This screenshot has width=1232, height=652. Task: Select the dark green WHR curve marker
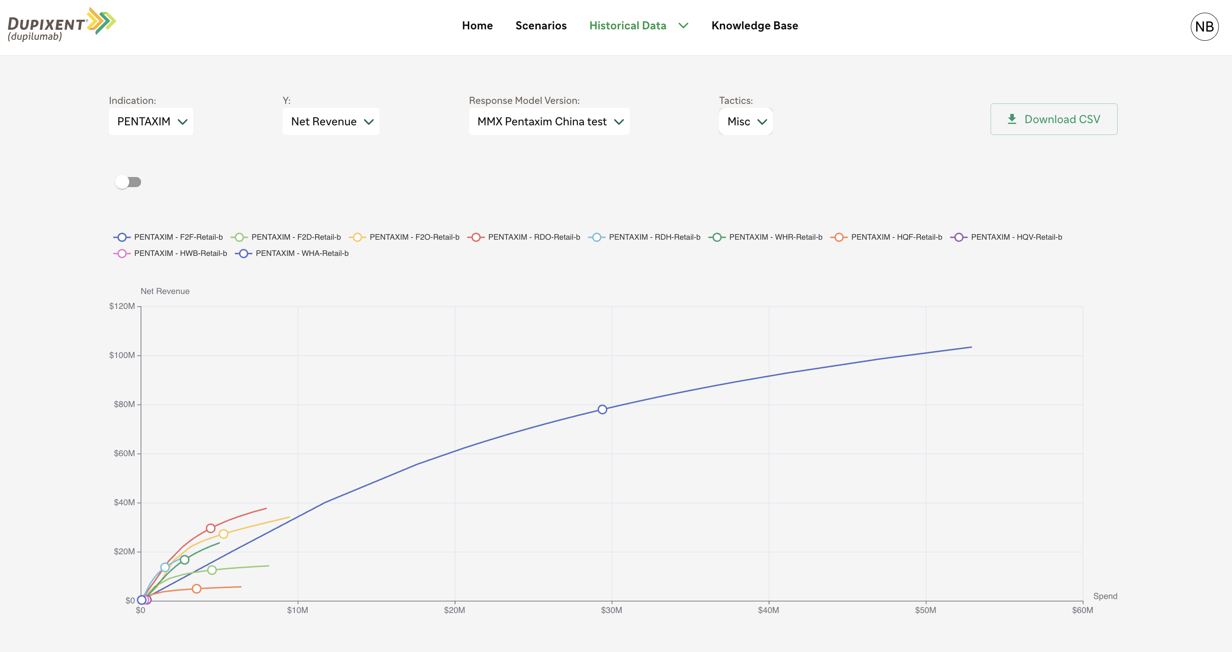pyautogui.click(x=184, y=560)
